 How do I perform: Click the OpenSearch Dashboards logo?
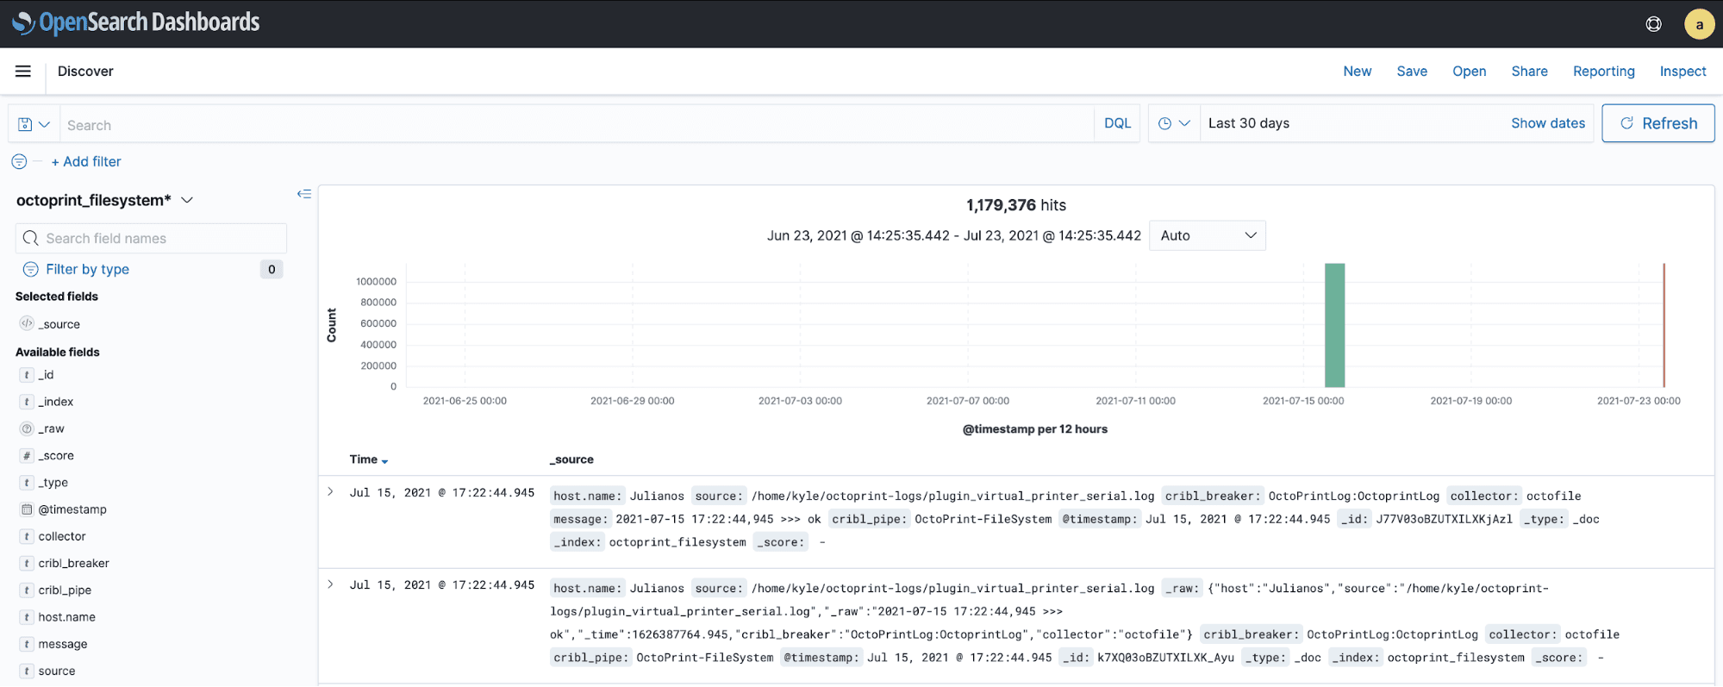[136, 22]
